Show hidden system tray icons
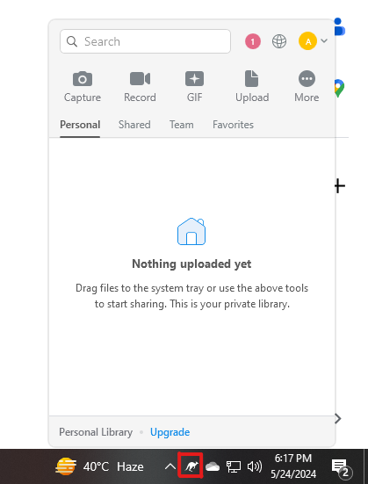This screenshot has width=368, height=484. pyautogui.click(x=170, y=466)
